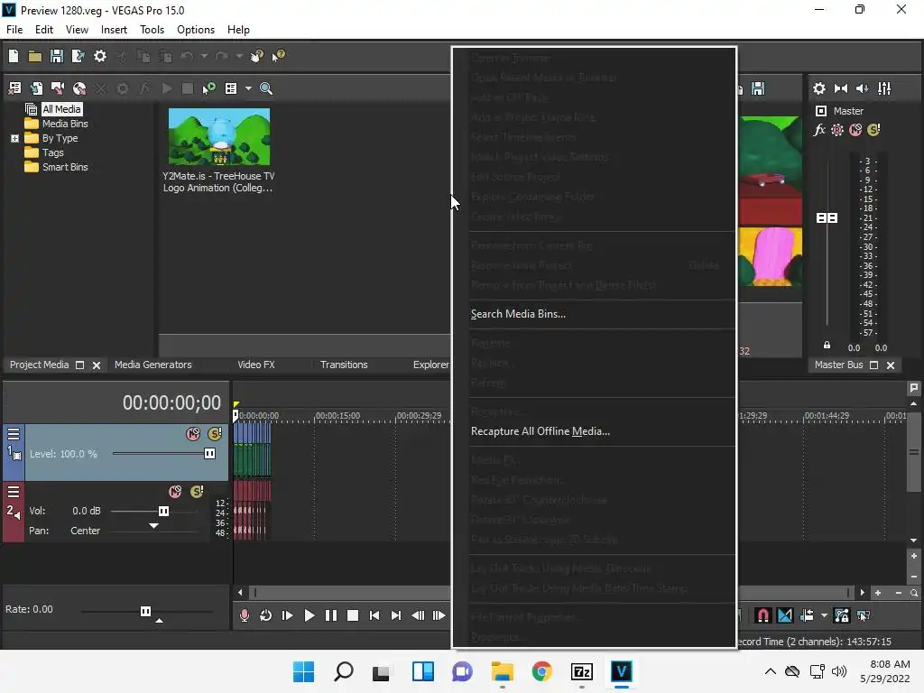Open the redo history dropdown arrow
Image resolution: width=924 pixels, height=693 pixels.
tap(239, 56)
